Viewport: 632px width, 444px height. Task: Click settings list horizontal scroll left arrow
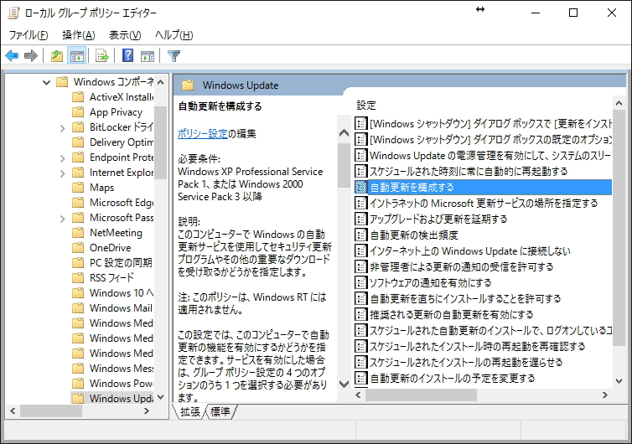point(358,395)
